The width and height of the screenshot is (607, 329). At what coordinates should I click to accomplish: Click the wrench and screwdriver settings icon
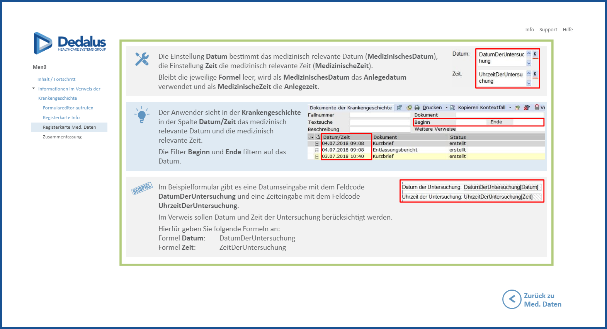pos(142,59)
